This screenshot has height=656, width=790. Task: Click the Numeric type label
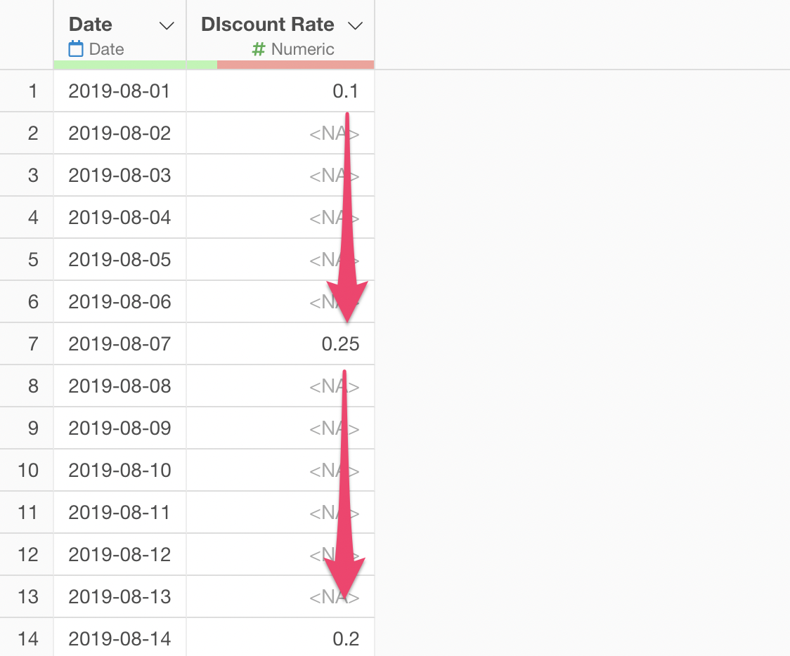tap(302, 49)
